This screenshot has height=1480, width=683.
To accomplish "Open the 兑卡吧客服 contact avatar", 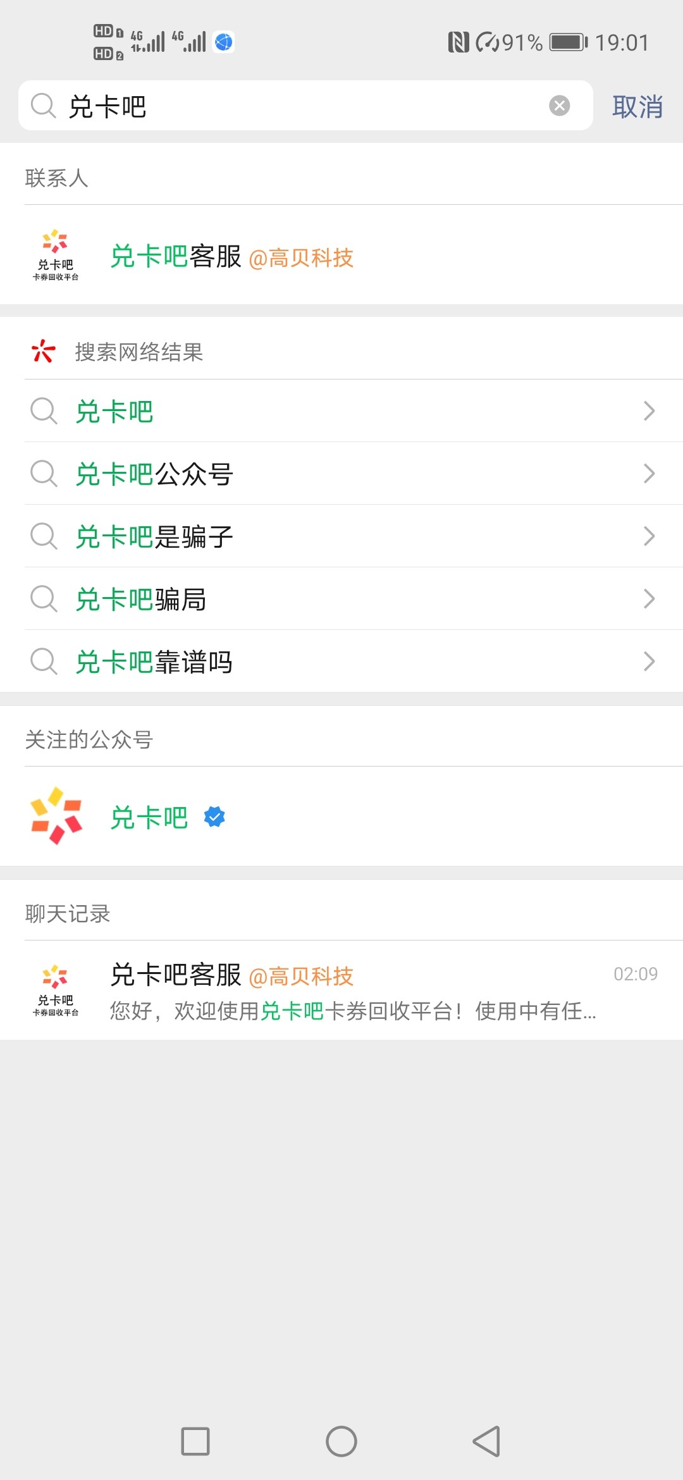I will click(56, 255).
